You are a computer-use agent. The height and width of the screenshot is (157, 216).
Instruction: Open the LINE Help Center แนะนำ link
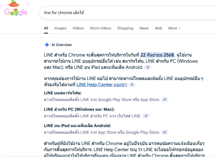(x=101, y=85)
